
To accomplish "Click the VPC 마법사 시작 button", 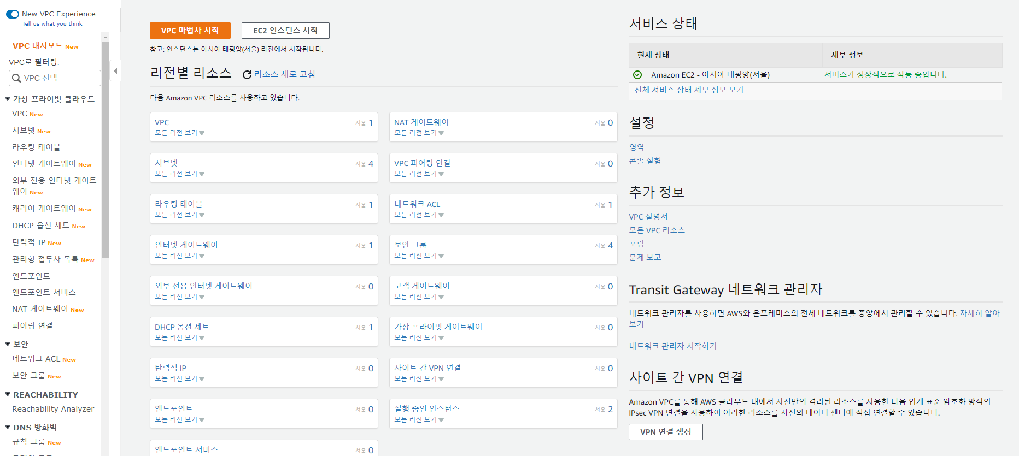I will click(x=190, y=31).
